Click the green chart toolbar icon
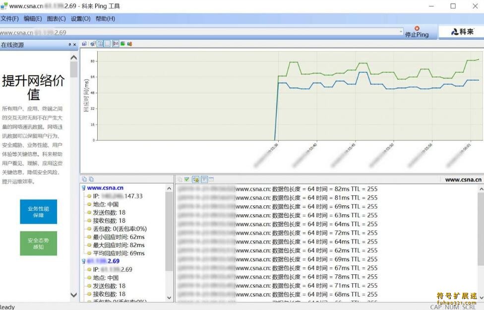The width and height of the screenshot is (484, 310). click(122, 44)
